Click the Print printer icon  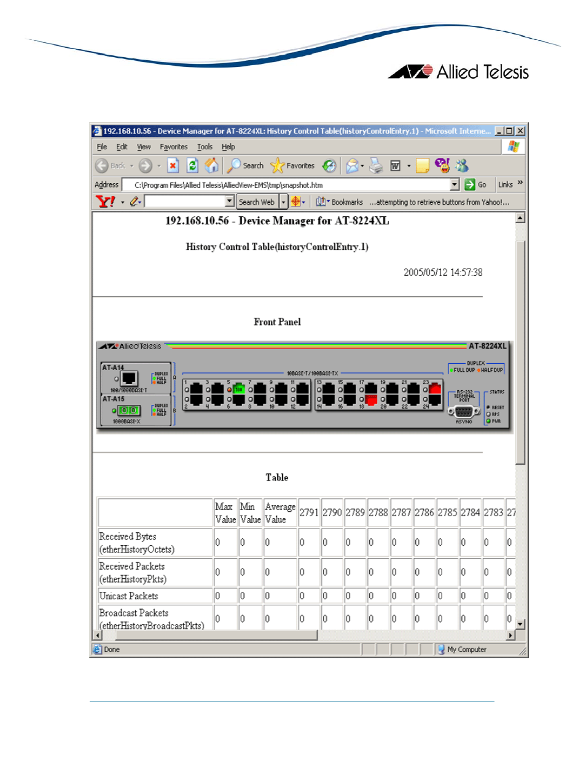(376, 165)
